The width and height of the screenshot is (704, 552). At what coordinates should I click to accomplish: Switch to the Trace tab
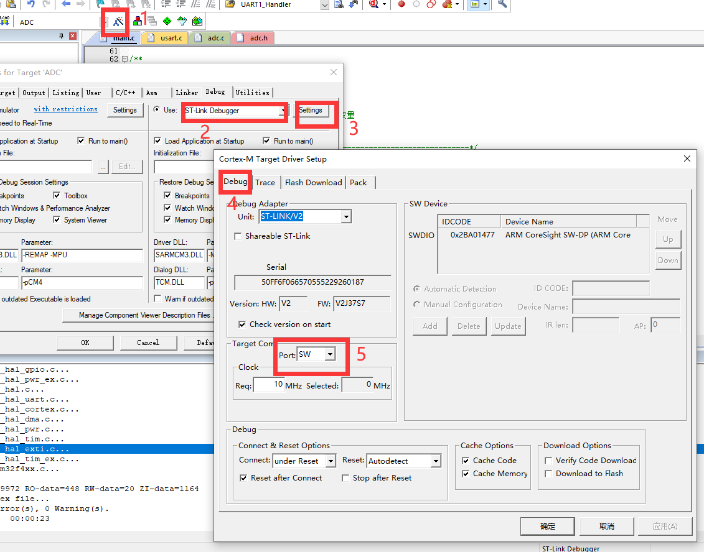pos(265,183)
